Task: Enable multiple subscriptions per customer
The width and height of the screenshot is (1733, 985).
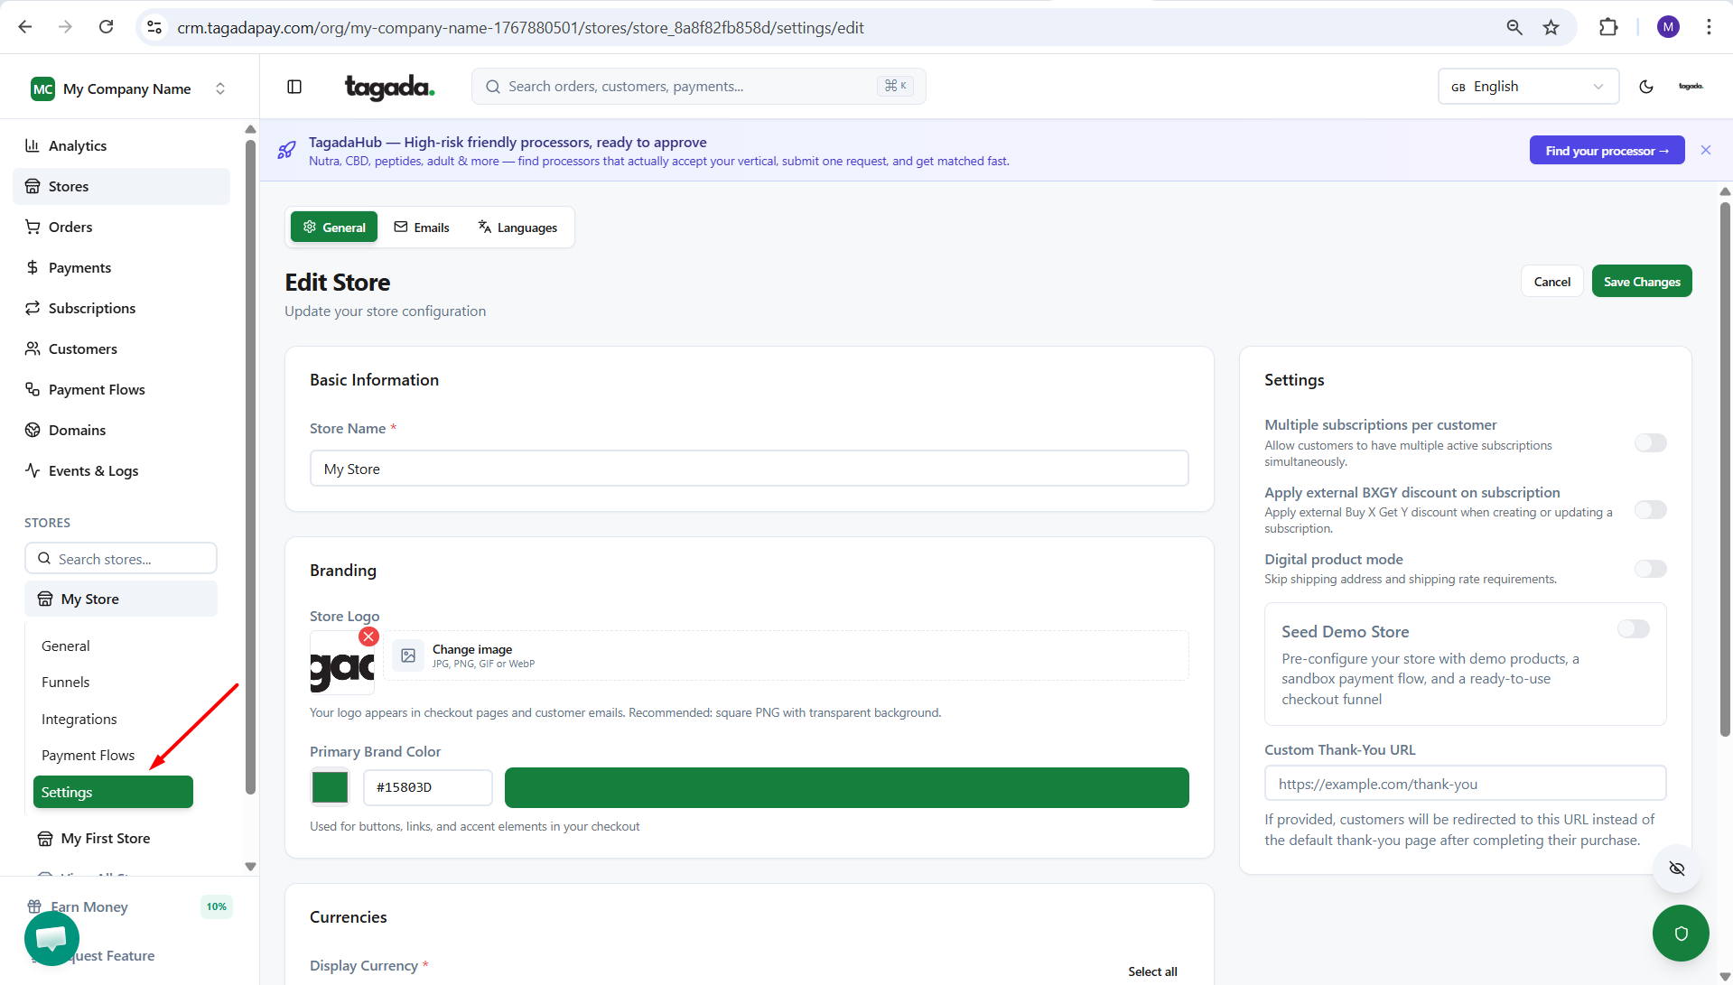Action: [x=1650, y=442]
